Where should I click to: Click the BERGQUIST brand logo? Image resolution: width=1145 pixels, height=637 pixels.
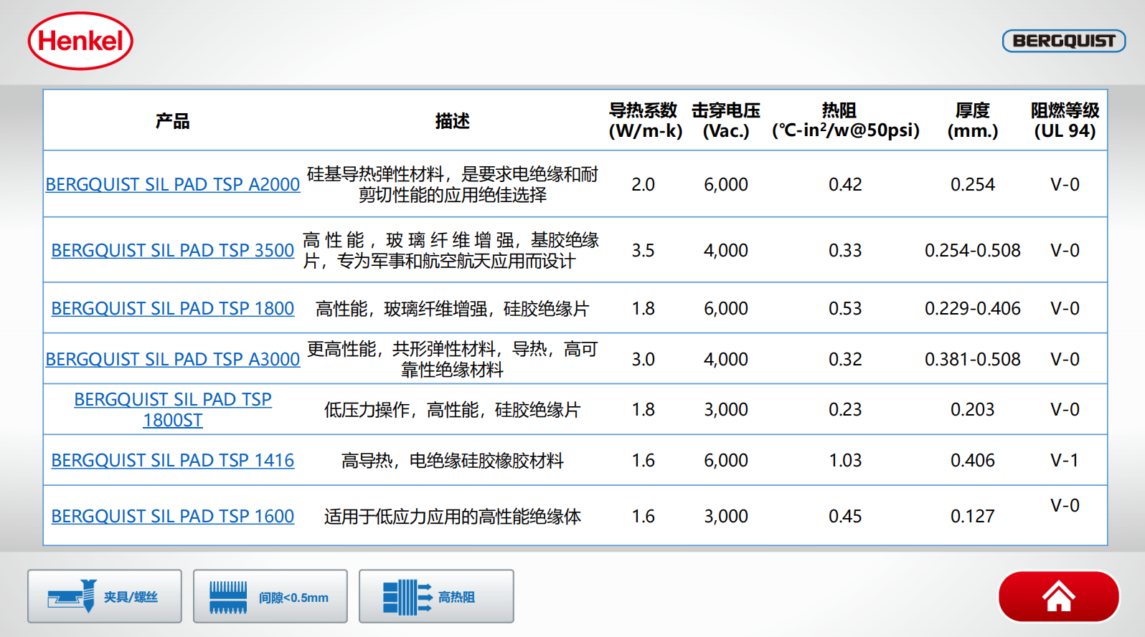[x=1063, y=41]
